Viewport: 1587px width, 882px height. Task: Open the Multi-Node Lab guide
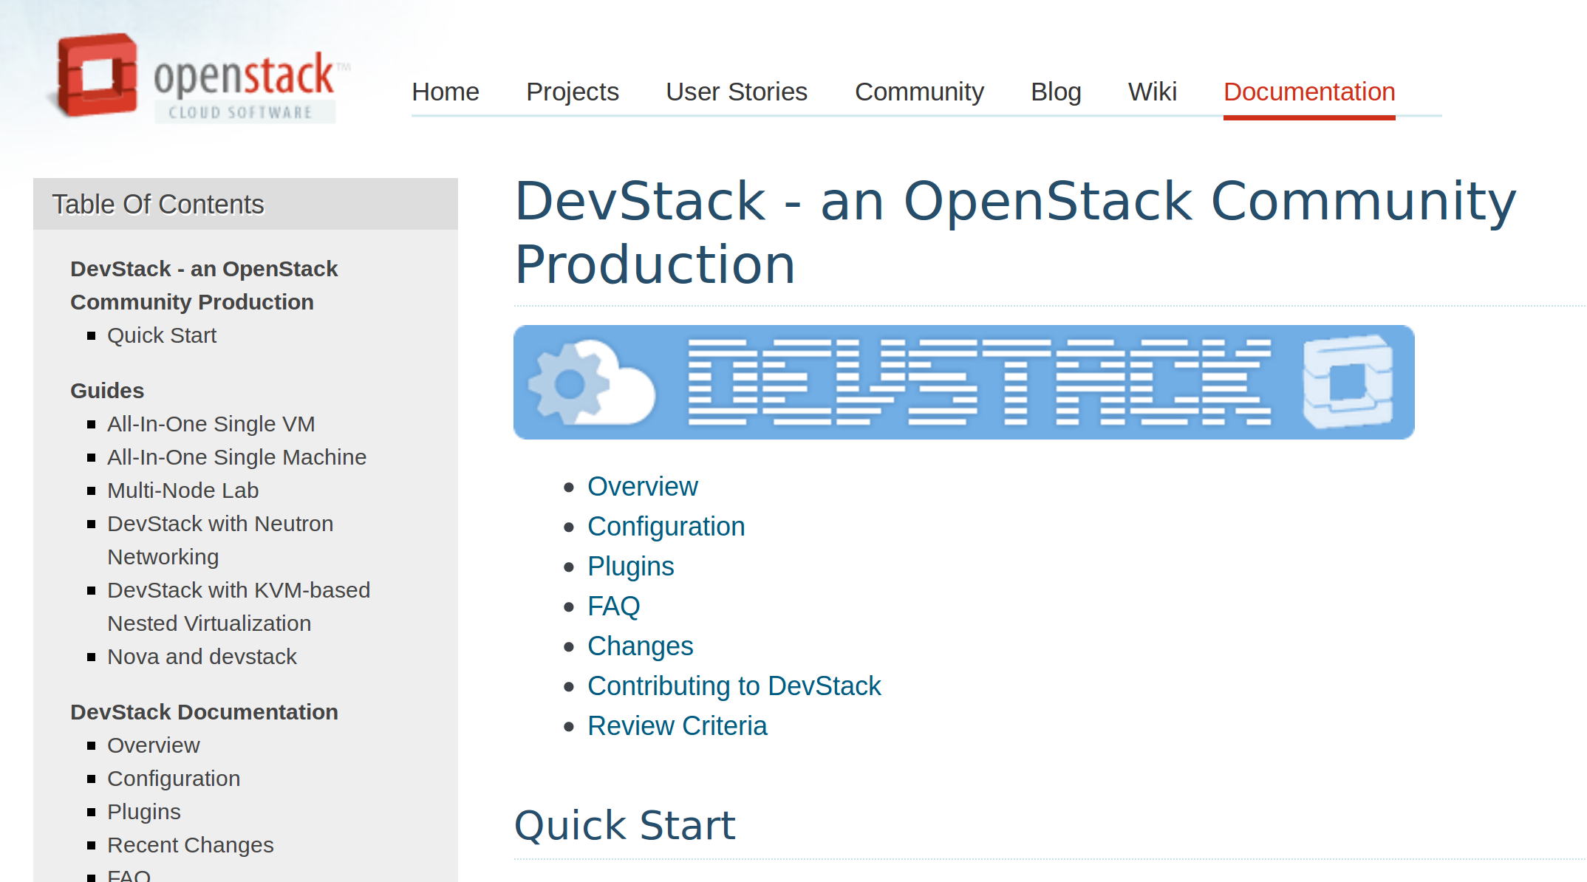point(182,490)
